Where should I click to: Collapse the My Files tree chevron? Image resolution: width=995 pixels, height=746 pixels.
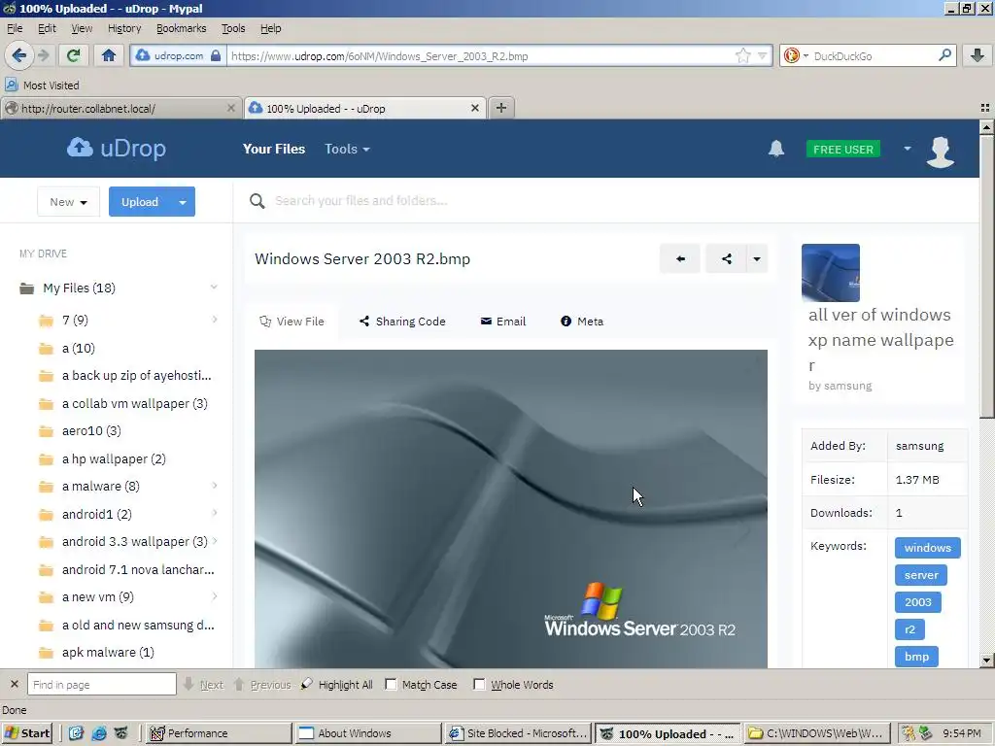214,288
